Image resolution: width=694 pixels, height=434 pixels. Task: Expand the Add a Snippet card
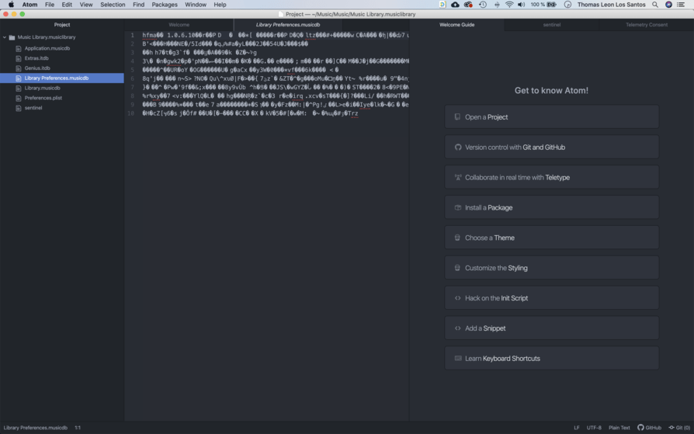point(551,328)
